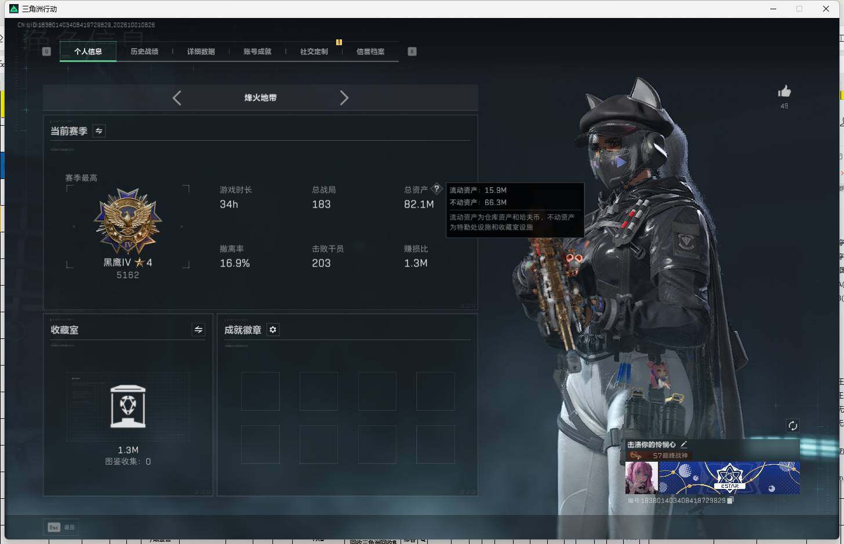The image size is (844, 544).
Task: Go to next mode with right arrow
Action: point(344,98)
